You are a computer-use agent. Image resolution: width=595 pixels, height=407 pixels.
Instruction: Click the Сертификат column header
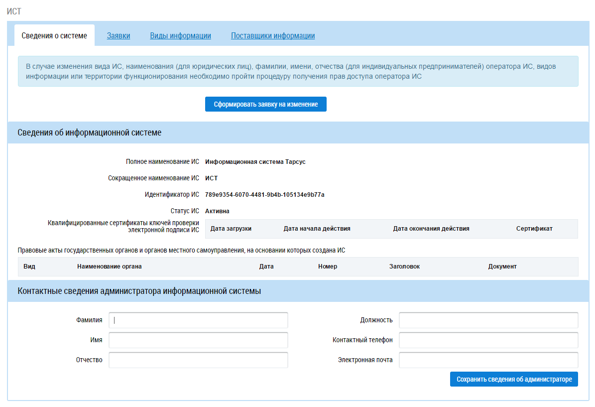[x=534, y=229]
